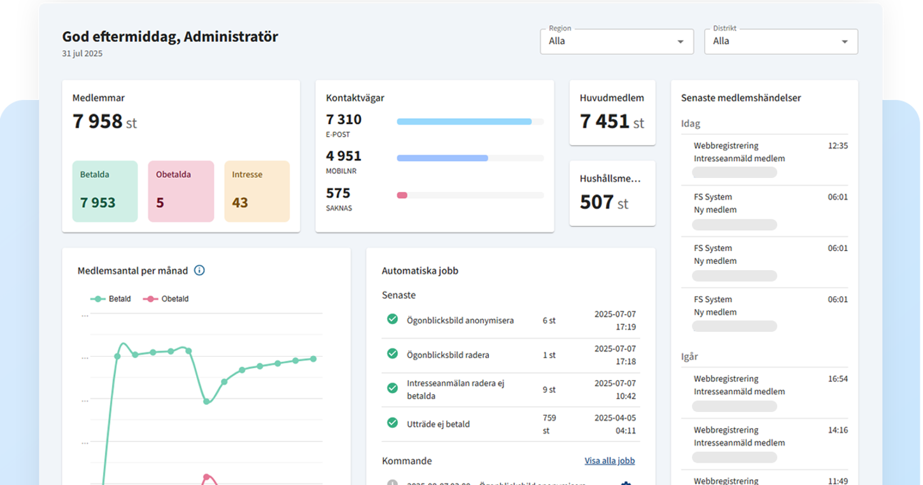This screenshot has height=485, width=923.
Task: Open the 12:35 Webbregistrering event
Action: (765, 159)
